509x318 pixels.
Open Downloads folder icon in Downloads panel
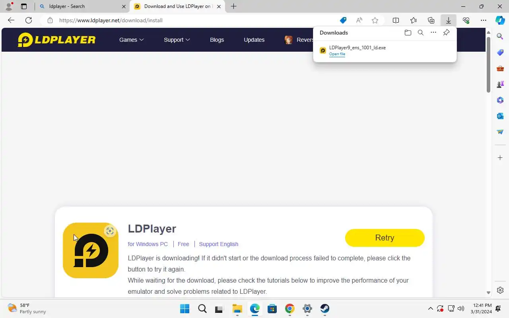click(x=408, y=33)
